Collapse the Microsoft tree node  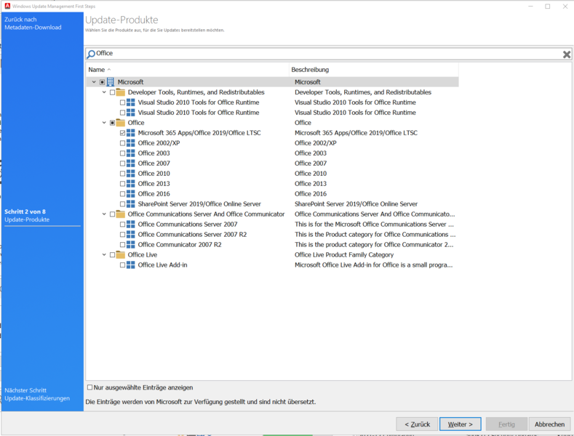pos(94,82)
